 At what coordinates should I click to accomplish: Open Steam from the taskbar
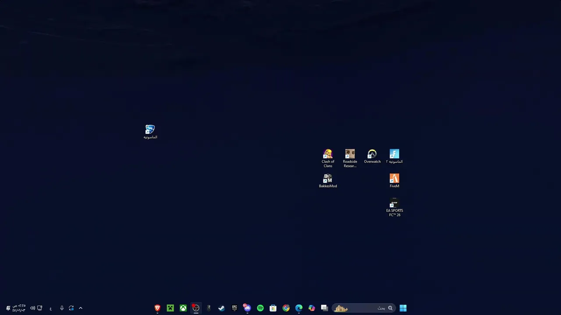coord(221,308)
